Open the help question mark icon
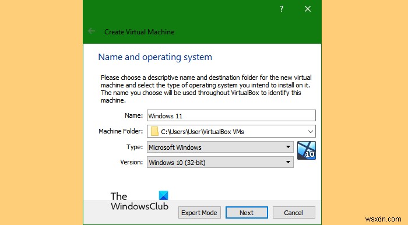This screenshot has width=408, height=225. pyautogui.click(x=282, y=9)
